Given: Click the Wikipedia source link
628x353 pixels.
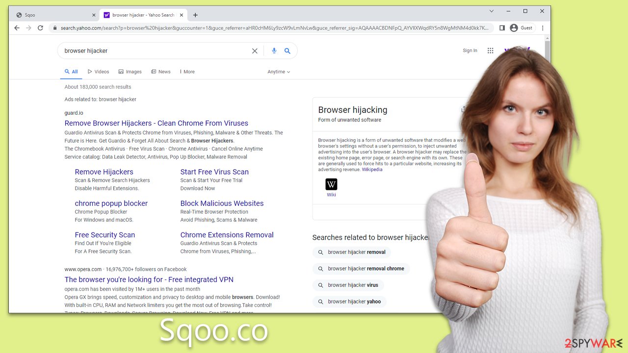Looking at the screenshot, I should [372, 170].
